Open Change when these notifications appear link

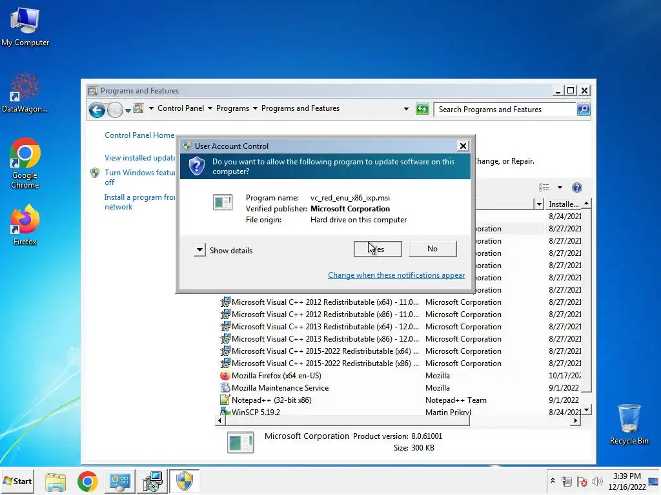pyautogui.click(x=396, y=275)
